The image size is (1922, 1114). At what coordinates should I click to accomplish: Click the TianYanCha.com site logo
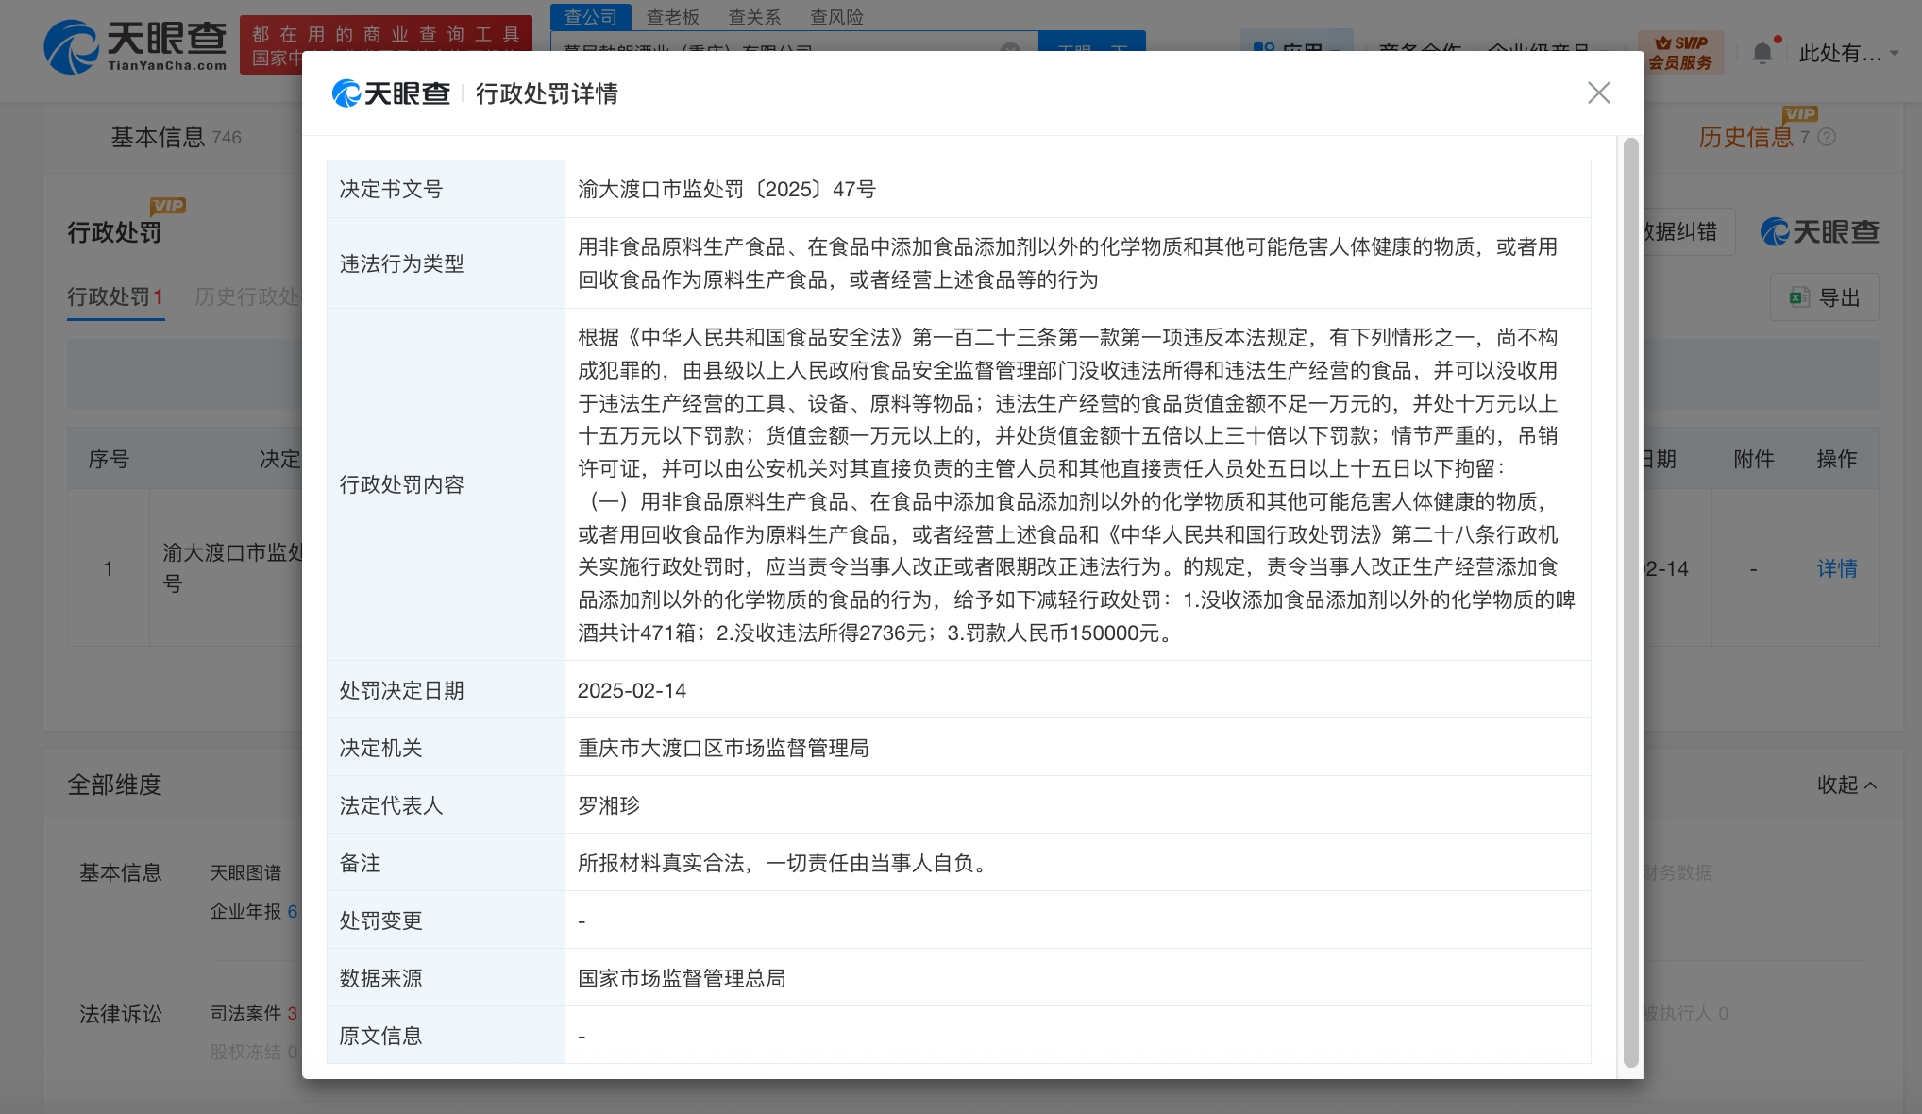[x=136, y=46]
